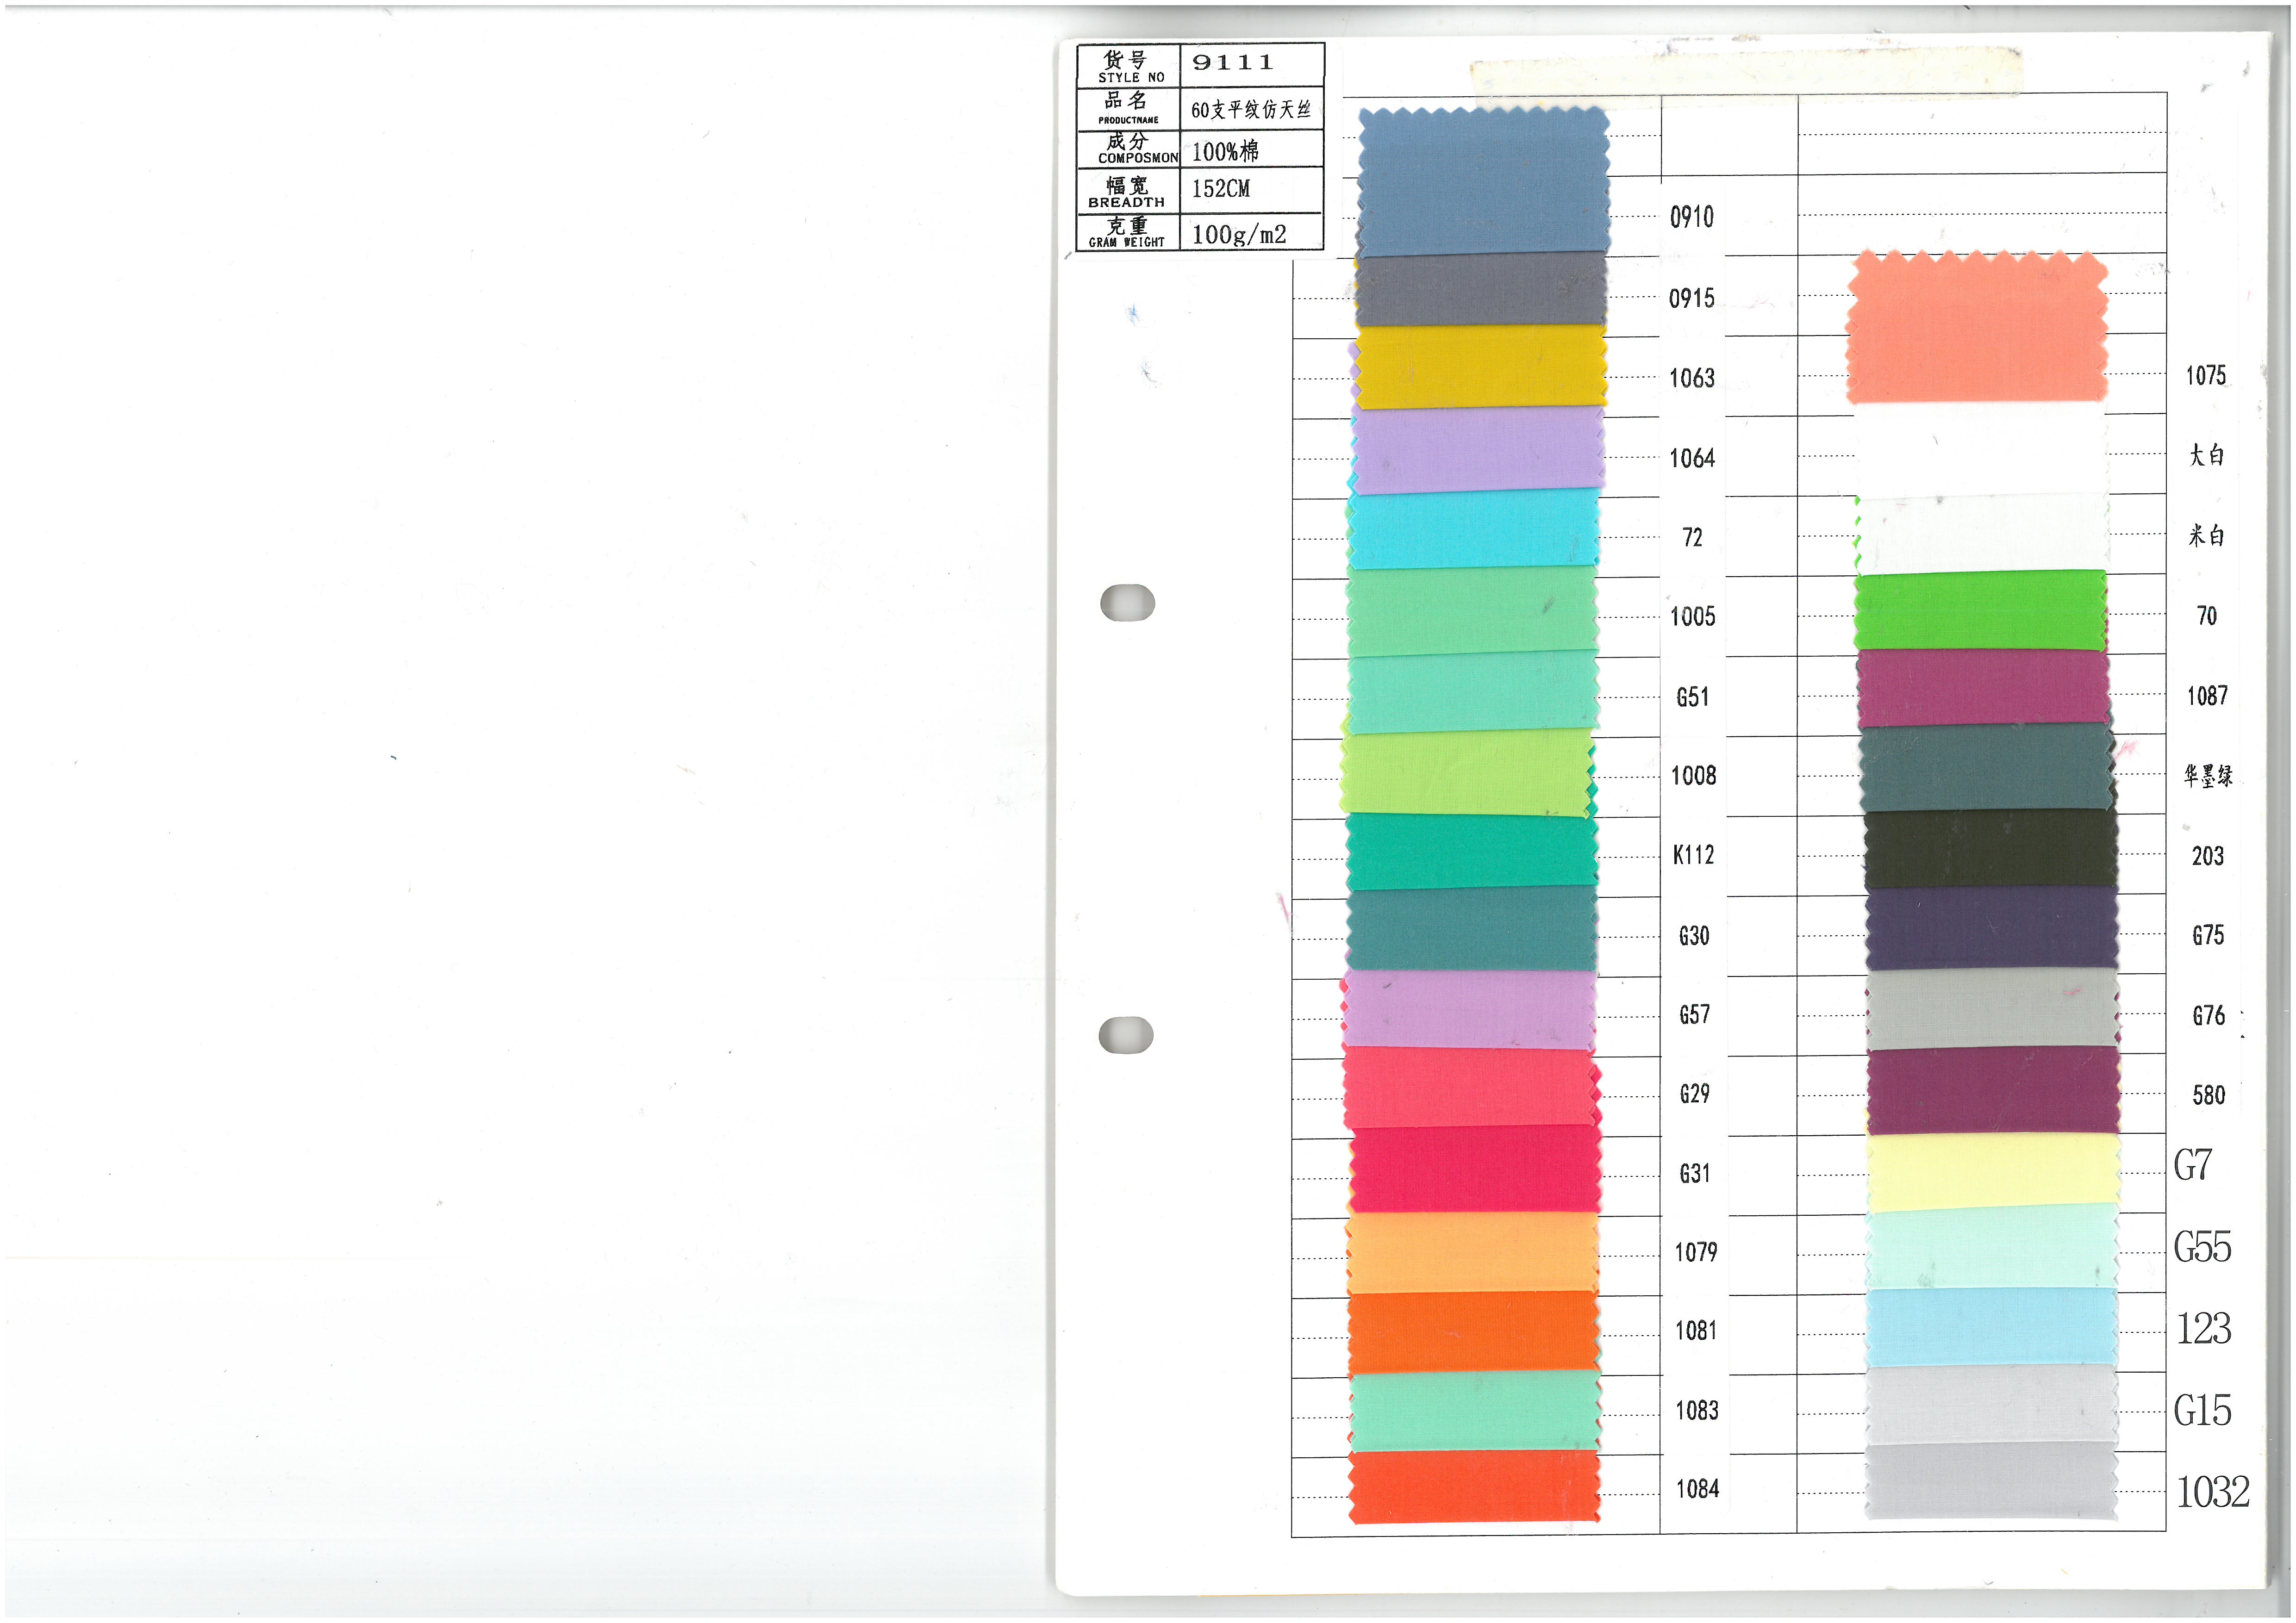Click the color code text G55

click(x=2202, y=1247)
